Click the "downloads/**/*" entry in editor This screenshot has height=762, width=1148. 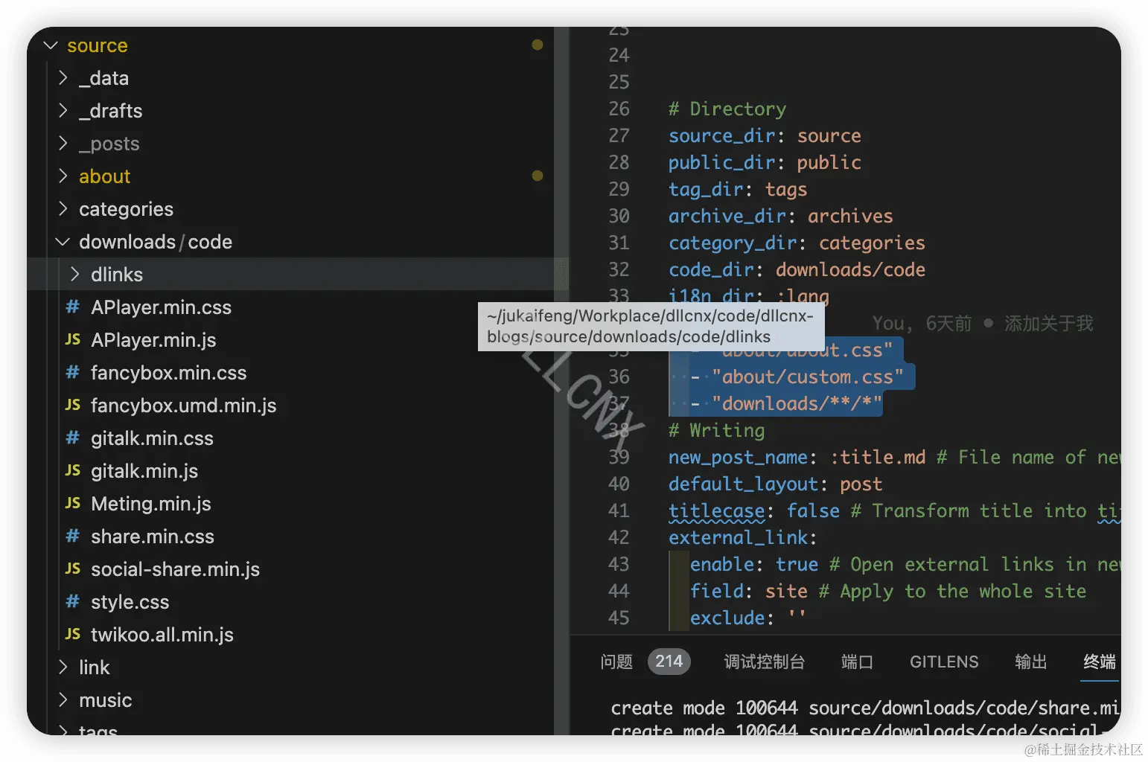797,403
